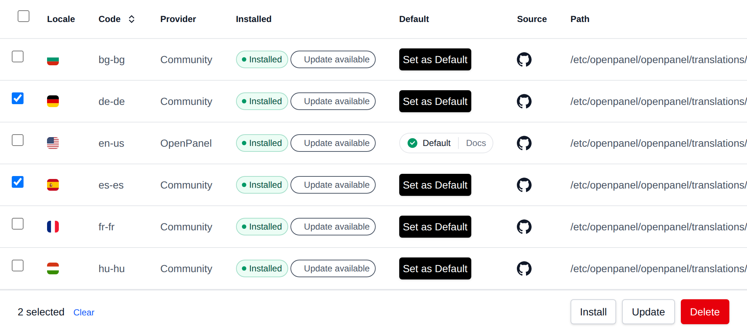This screenshot has height=333, width=747.
Task: Click Update available badge for de-de
Action: 333,101
